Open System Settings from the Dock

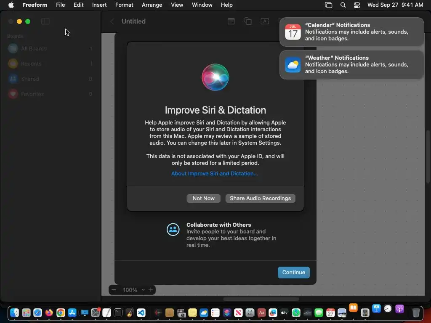coord(96,313)
